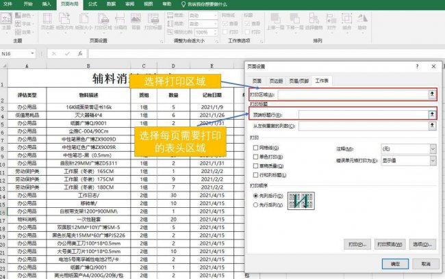Click 从左侧重复的列数 range selector arrow

(432, 125)
